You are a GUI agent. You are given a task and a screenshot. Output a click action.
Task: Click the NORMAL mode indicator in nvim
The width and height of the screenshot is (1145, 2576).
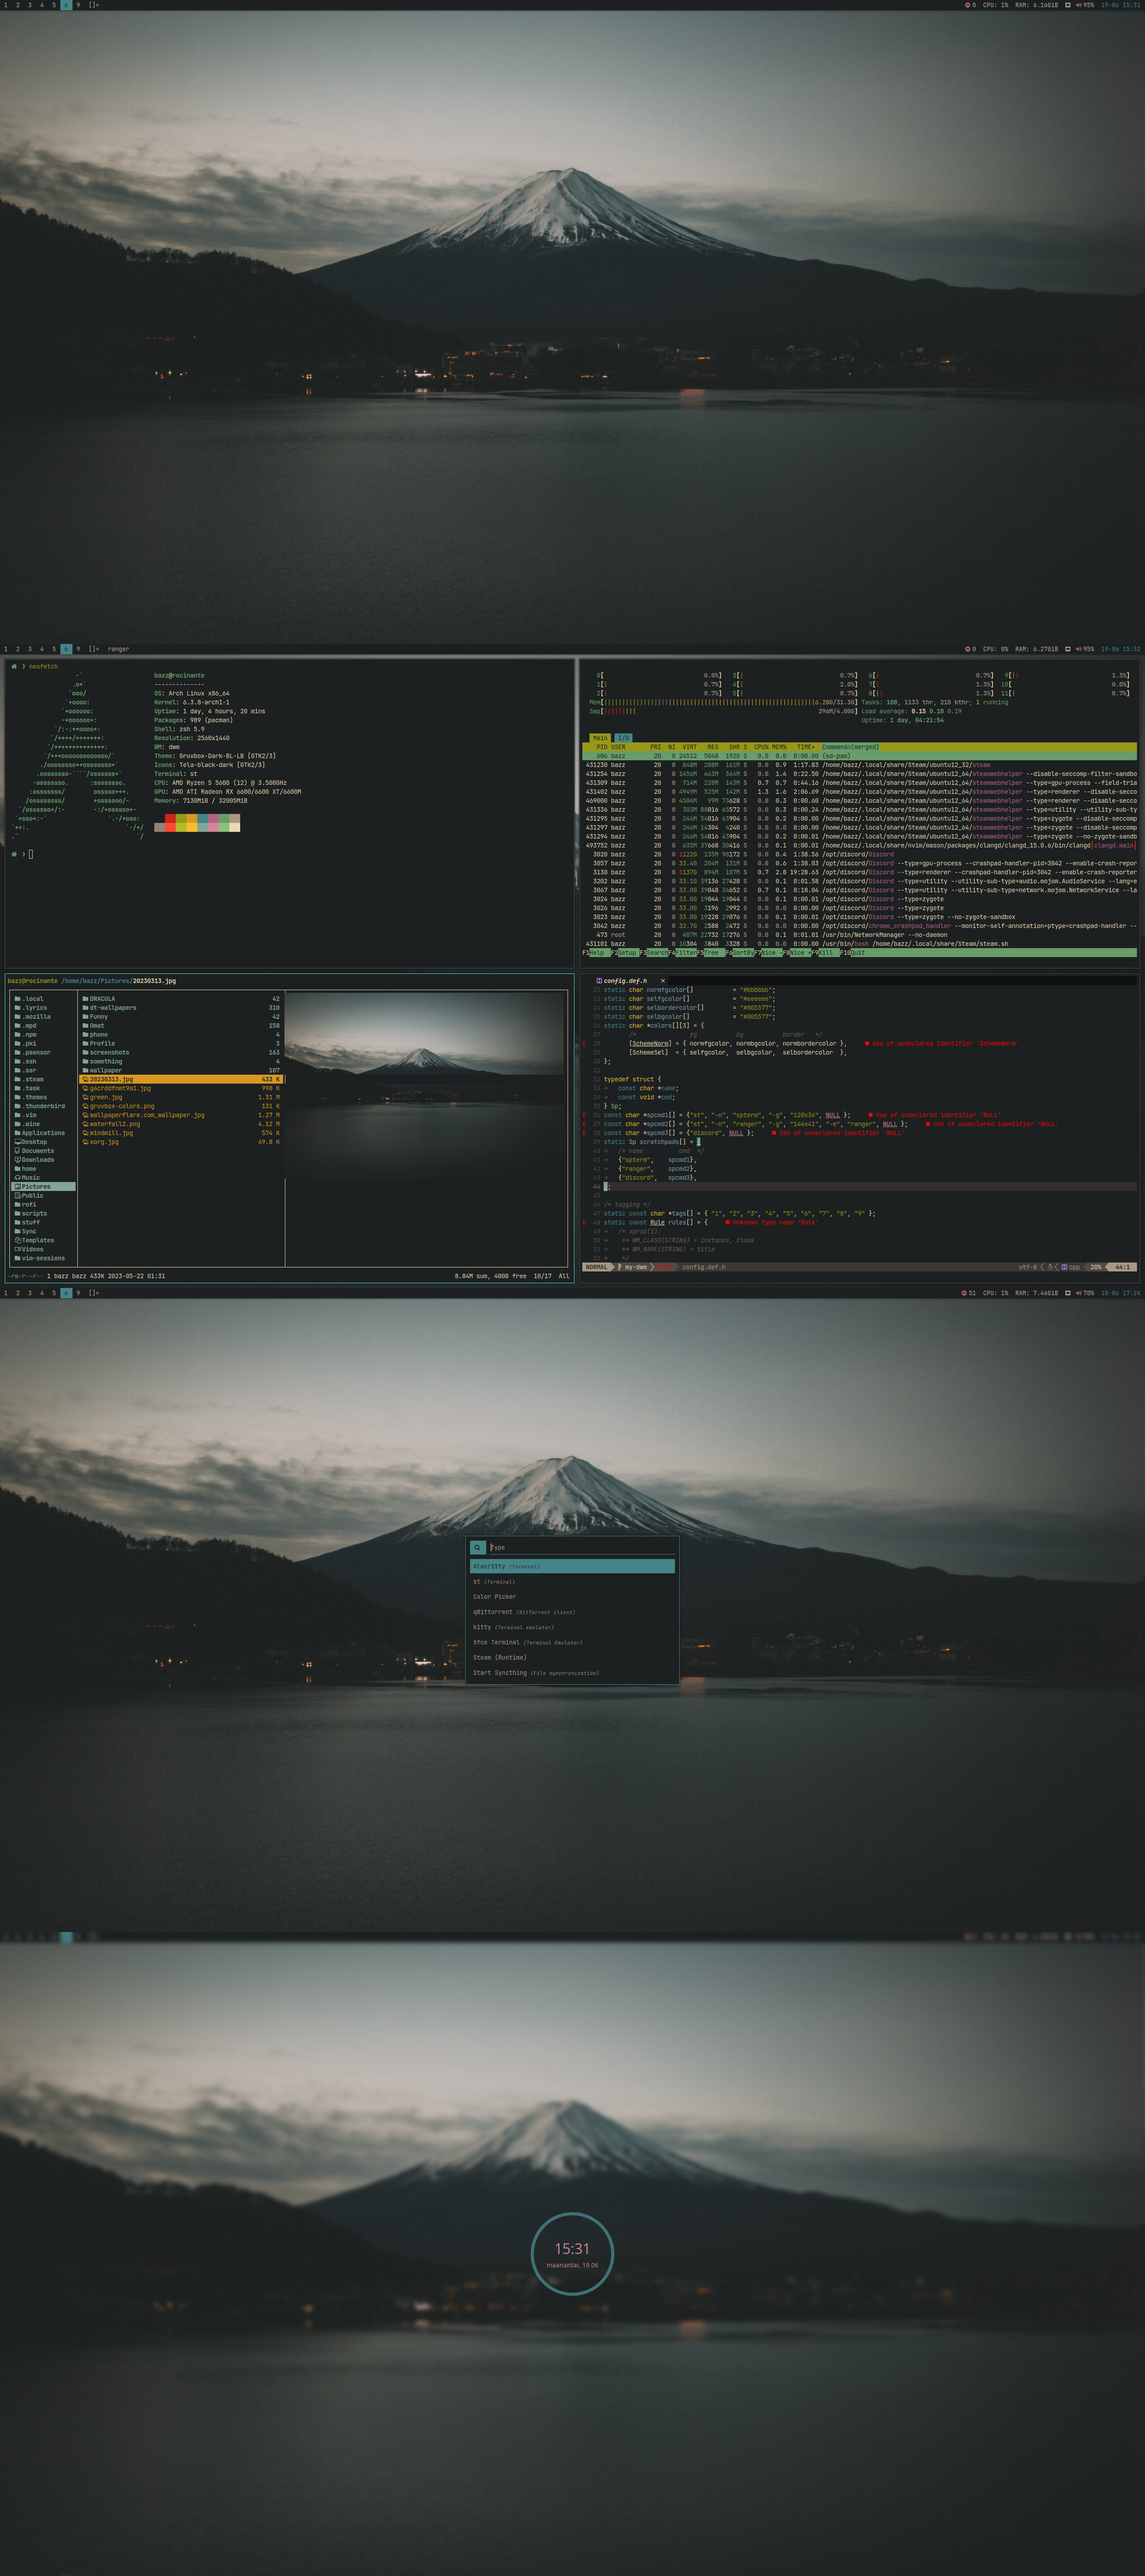(x=597, y=1267)
